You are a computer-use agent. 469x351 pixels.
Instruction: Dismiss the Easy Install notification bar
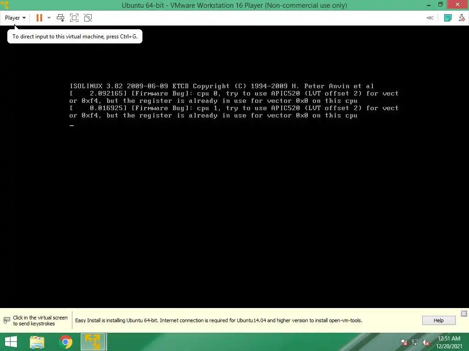point(464,314)
